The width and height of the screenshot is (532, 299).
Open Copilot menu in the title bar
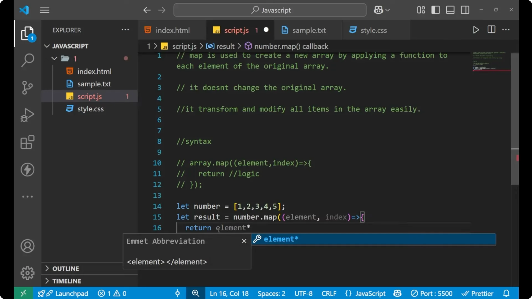pos(381,10)
